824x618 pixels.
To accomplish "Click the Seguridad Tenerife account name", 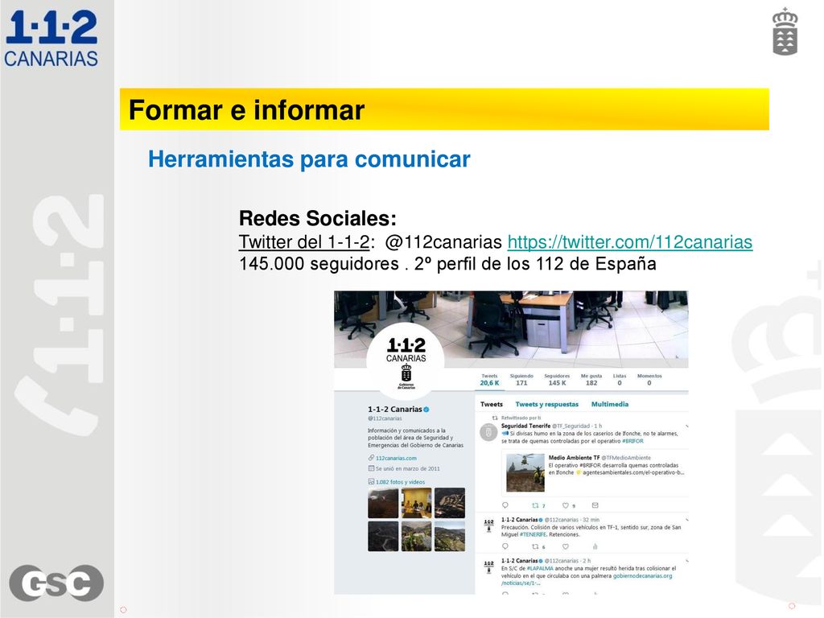I will point(525,426).
